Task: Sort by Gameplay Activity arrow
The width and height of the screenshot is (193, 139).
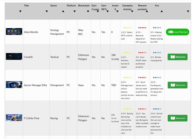Action: [x=132, y=11]
